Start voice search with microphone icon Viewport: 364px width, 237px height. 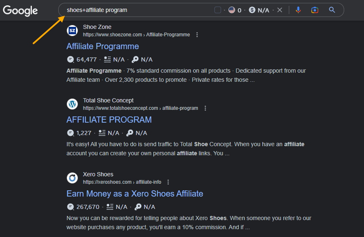pos(298,10)
